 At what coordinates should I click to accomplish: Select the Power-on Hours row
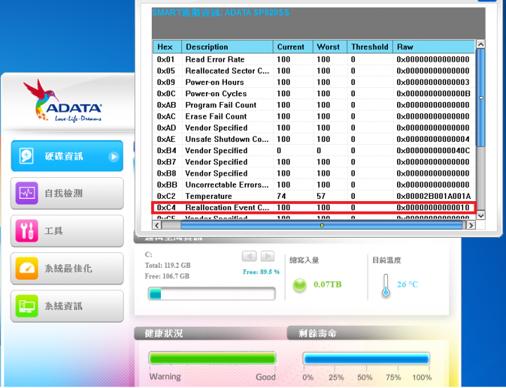click(313, 82)
